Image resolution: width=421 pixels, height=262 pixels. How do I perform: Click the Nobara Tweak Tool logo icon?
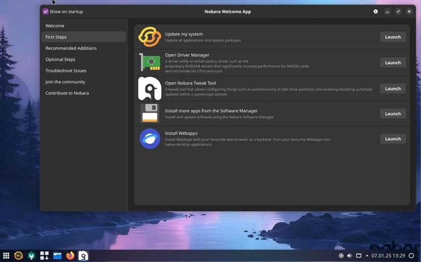click(x=150, y=89)
